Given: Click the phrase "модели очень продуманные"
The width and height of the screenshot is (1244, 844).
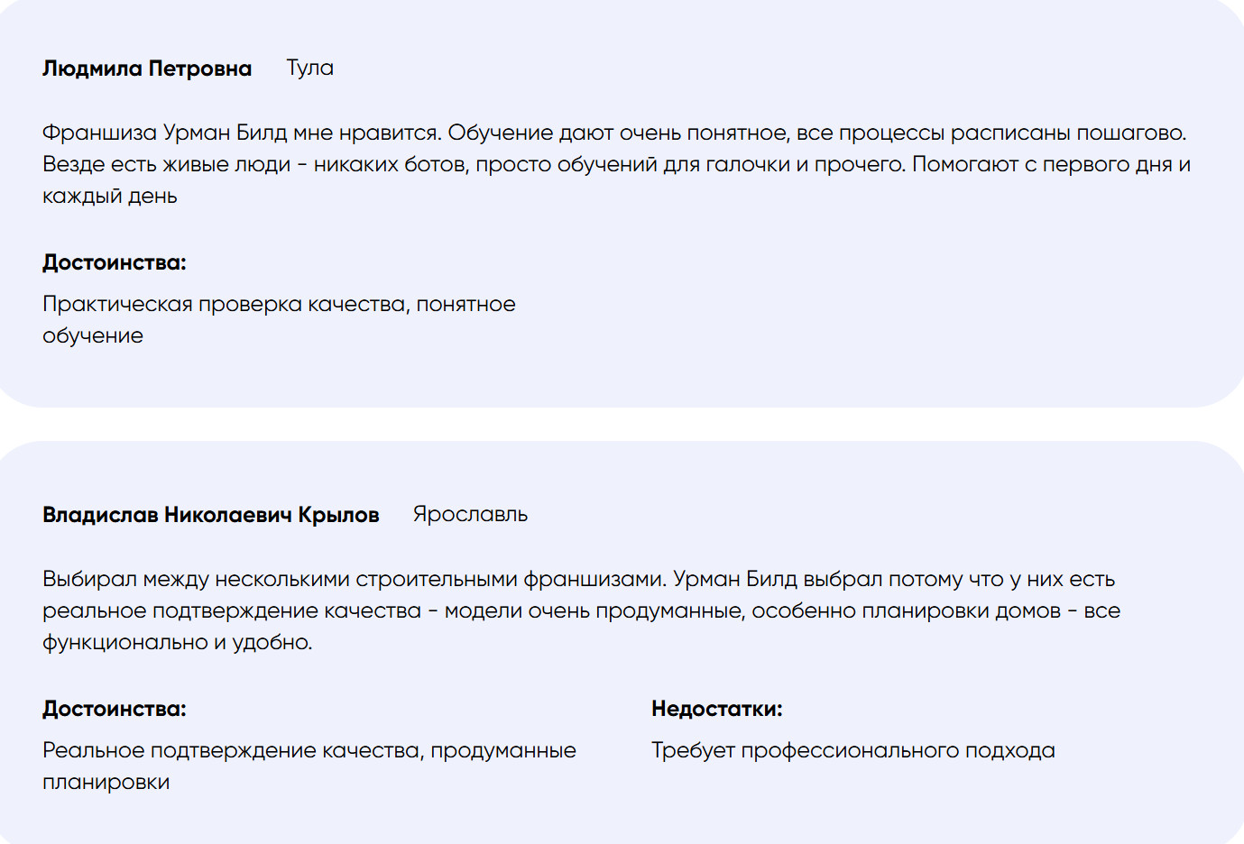Looking at the screenshot, I should tap(594, 610).
